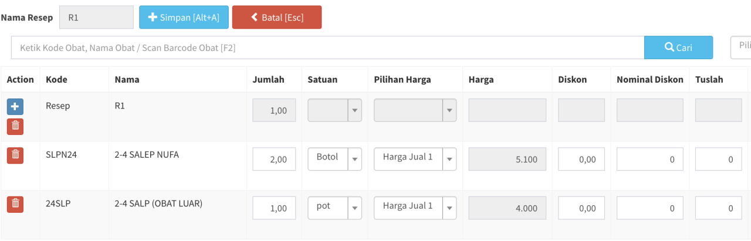Click the Pilihan Harga column header

click(x=402, y=79)
